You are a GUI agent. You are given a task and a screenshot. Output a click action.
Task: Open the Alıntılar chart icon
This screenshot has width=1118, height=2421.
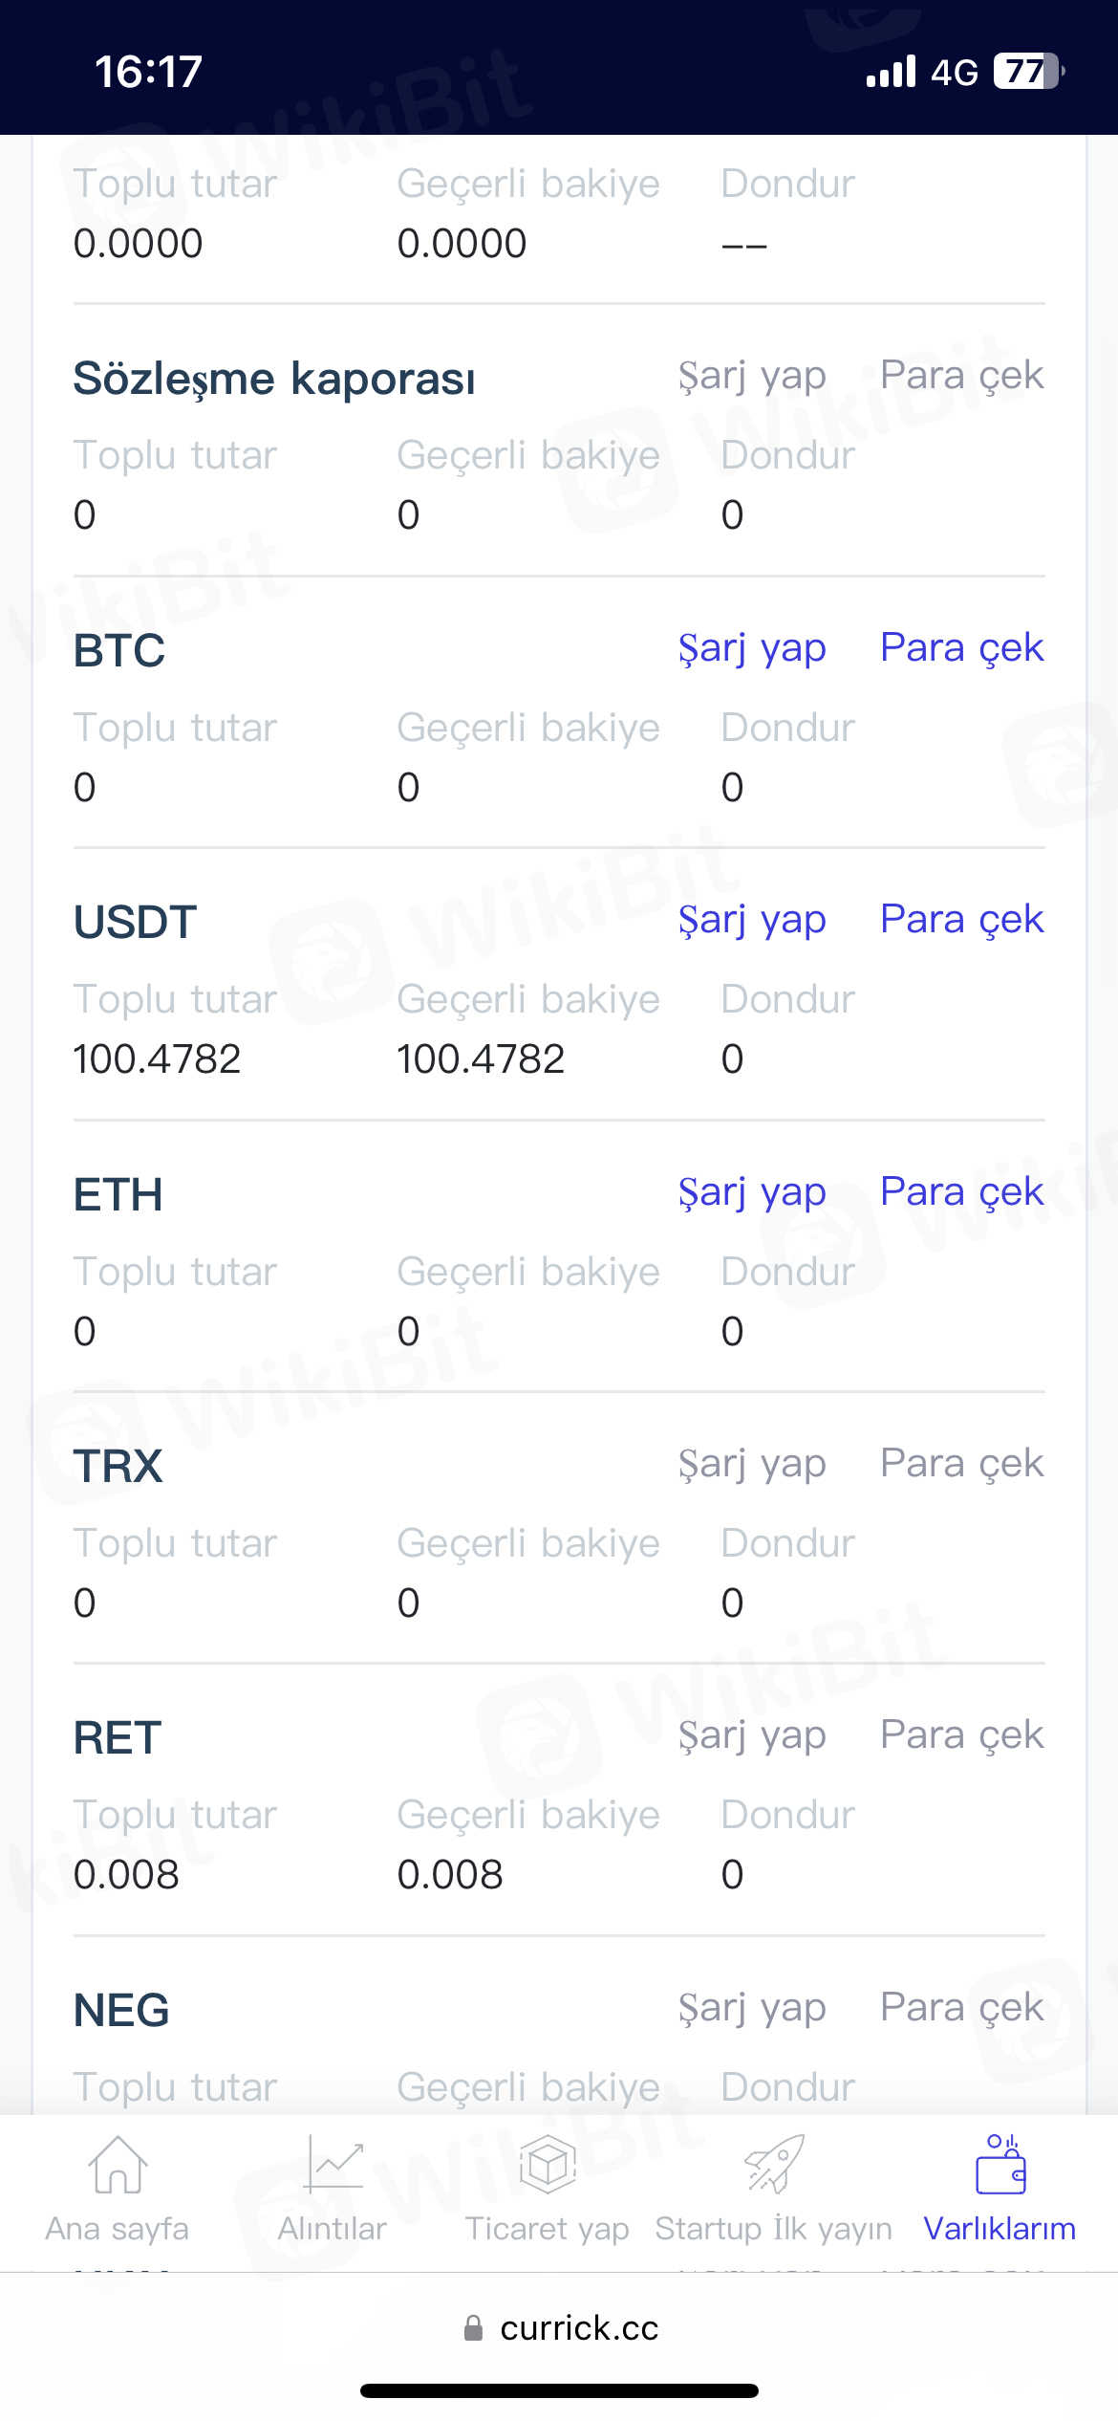pyautogui.click(x=333, y=2165)
